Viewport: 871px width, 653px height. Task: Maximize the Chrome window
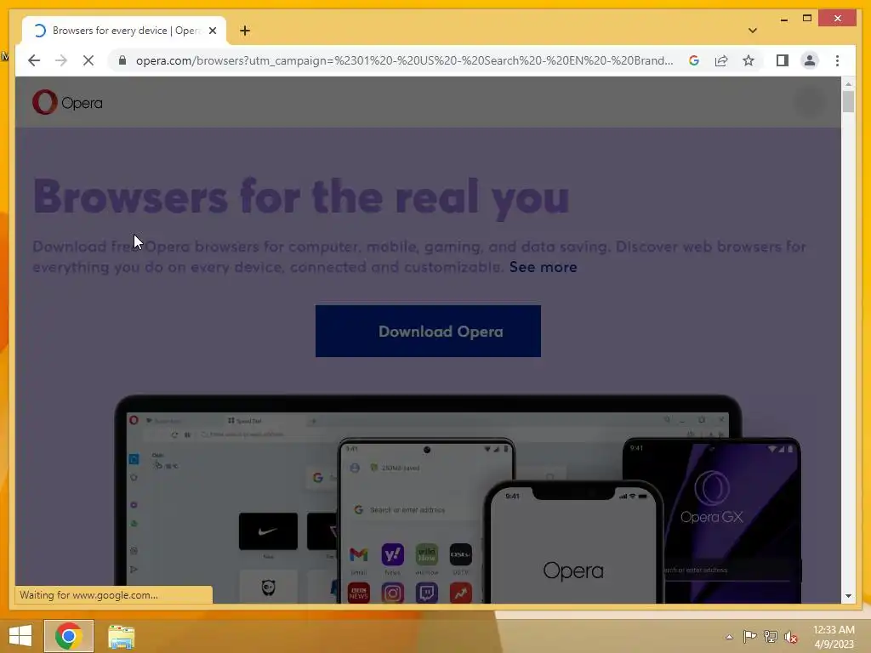(x=807, y=19)
